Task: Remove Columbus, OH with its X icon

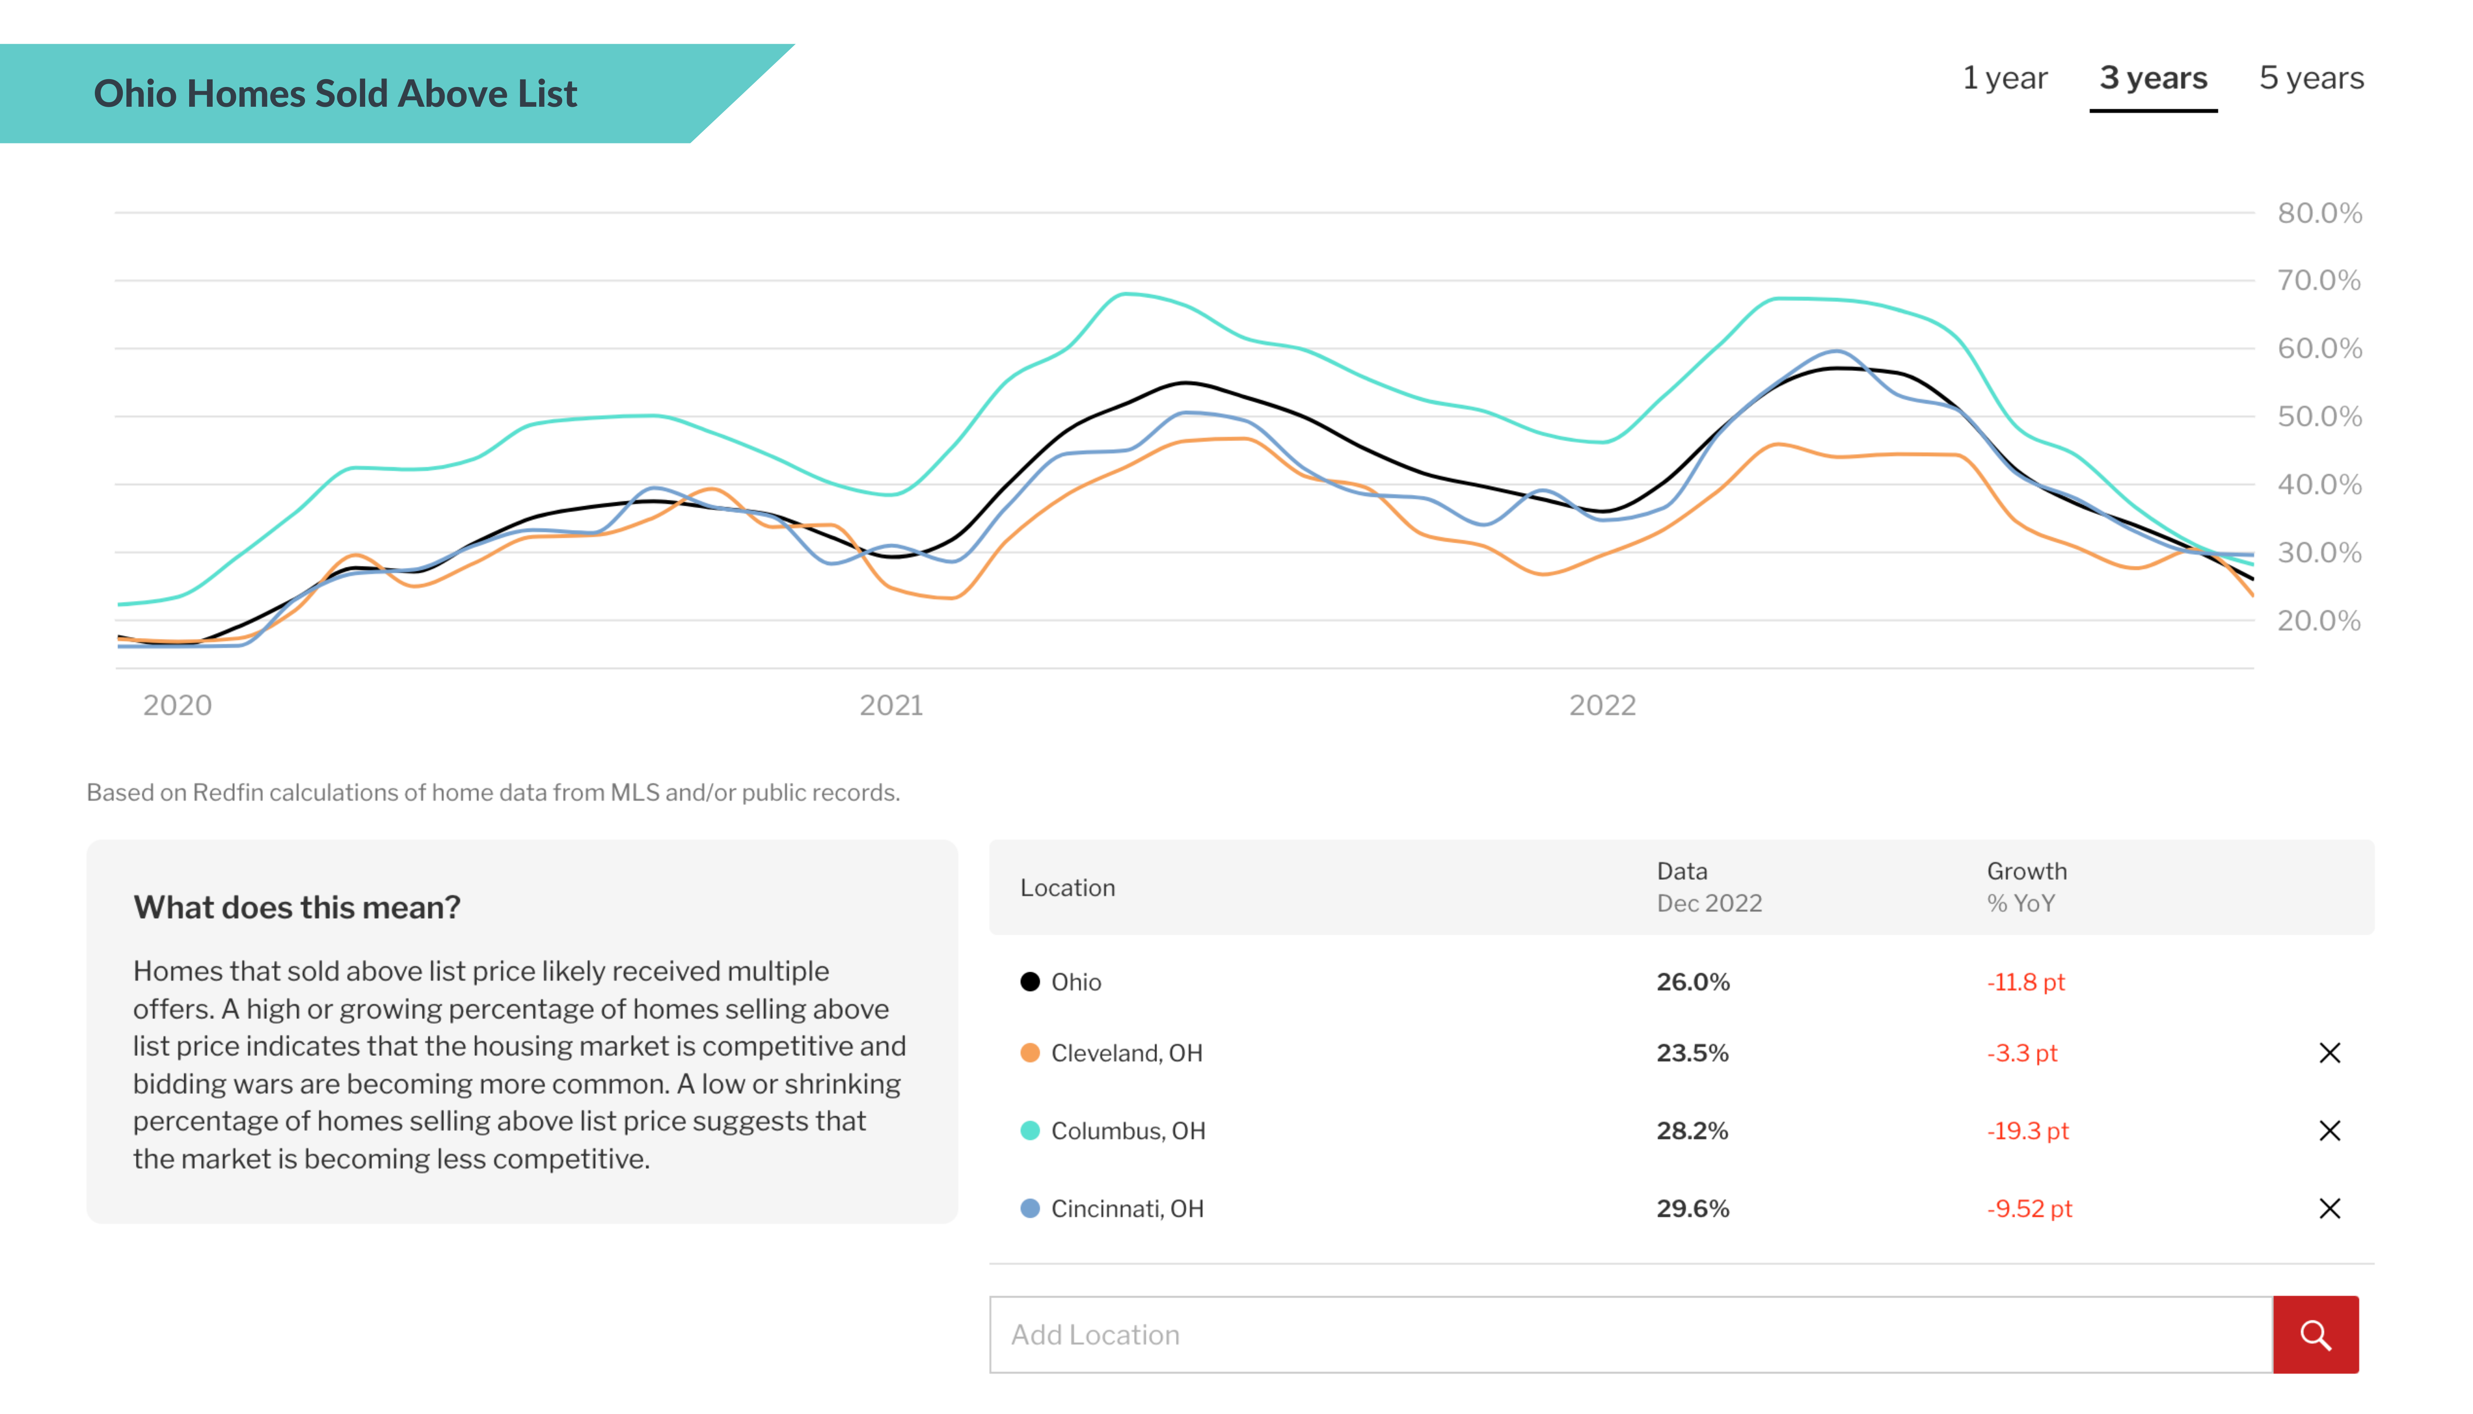Action: pos(2329,1130)
